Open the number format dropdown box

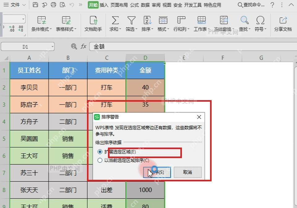[14, 19]
